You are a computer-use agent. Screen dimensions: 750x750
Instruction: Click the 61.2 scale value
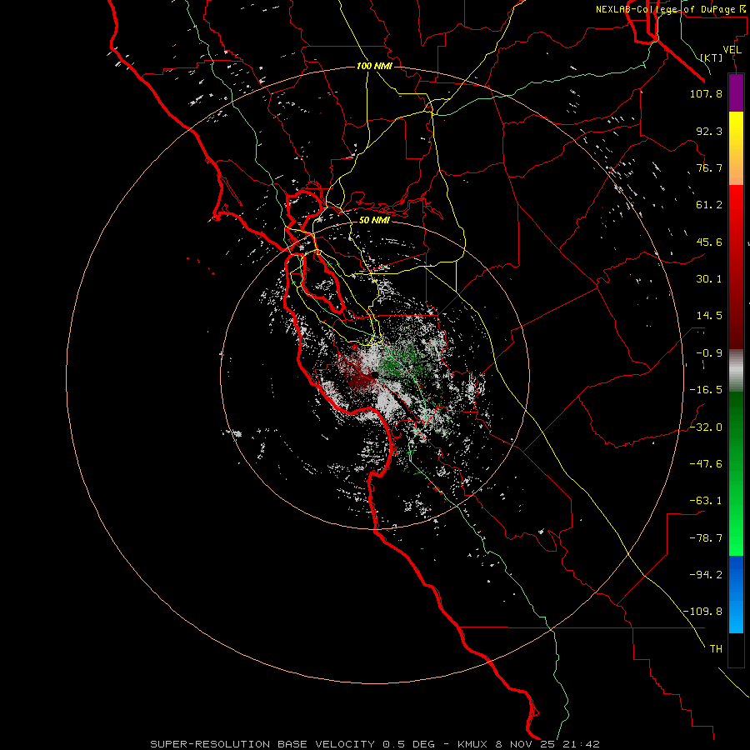[709, 205]
